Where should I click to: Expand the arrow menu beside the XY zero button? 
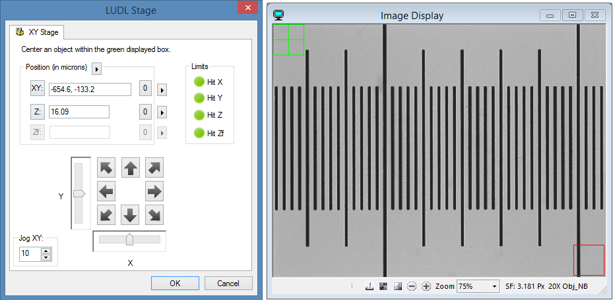point(162,89)
